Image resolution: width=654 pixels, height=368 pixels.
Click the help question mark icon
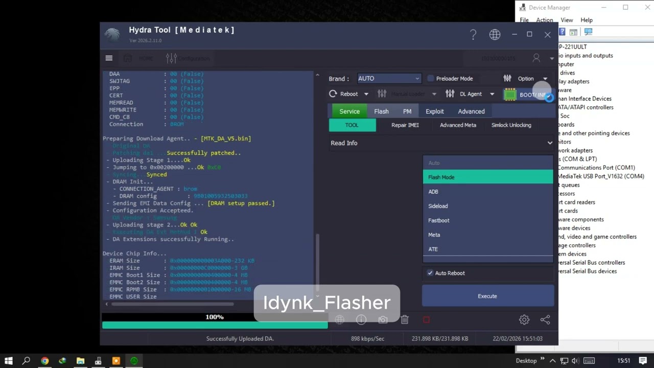473,34
